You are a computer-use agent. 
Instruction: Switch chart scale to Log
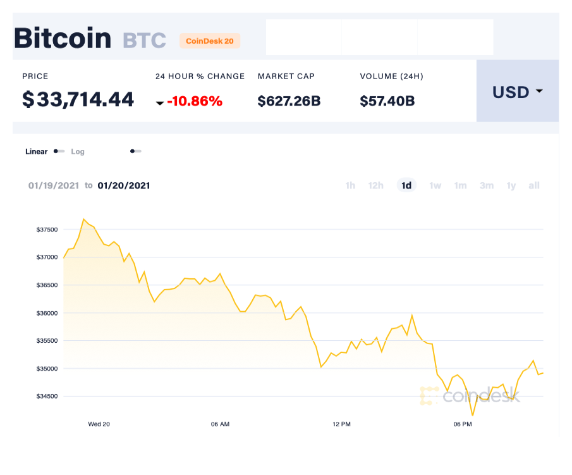(78, 152)
